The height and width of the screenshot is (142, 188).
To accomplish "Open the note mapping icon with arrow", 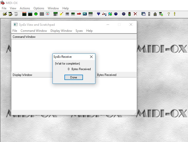I will tap(104, 14).
